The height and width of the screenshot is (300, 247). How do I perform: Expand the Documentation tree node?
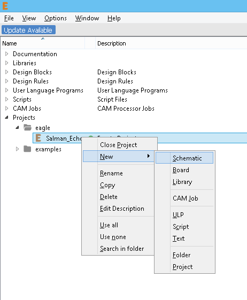(x=7, y=54)
